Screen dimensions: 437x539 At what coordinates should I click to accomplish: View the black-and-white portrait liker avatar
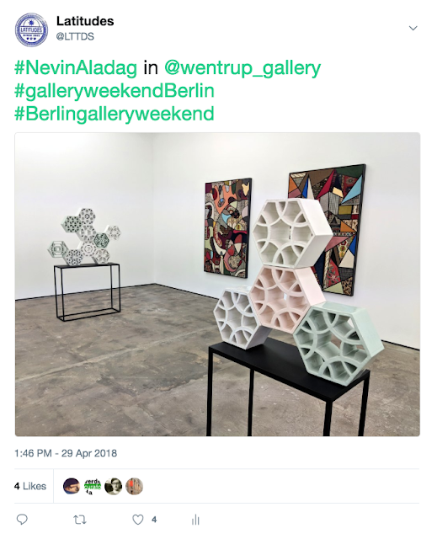click(114, 486)
